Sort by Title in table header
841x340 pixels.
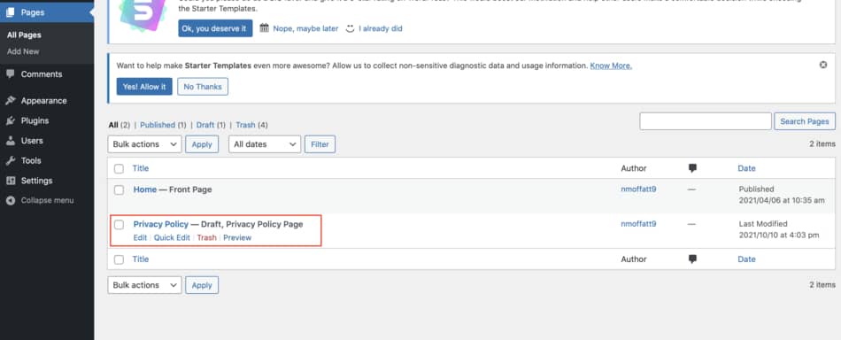[x=141, y=168]
